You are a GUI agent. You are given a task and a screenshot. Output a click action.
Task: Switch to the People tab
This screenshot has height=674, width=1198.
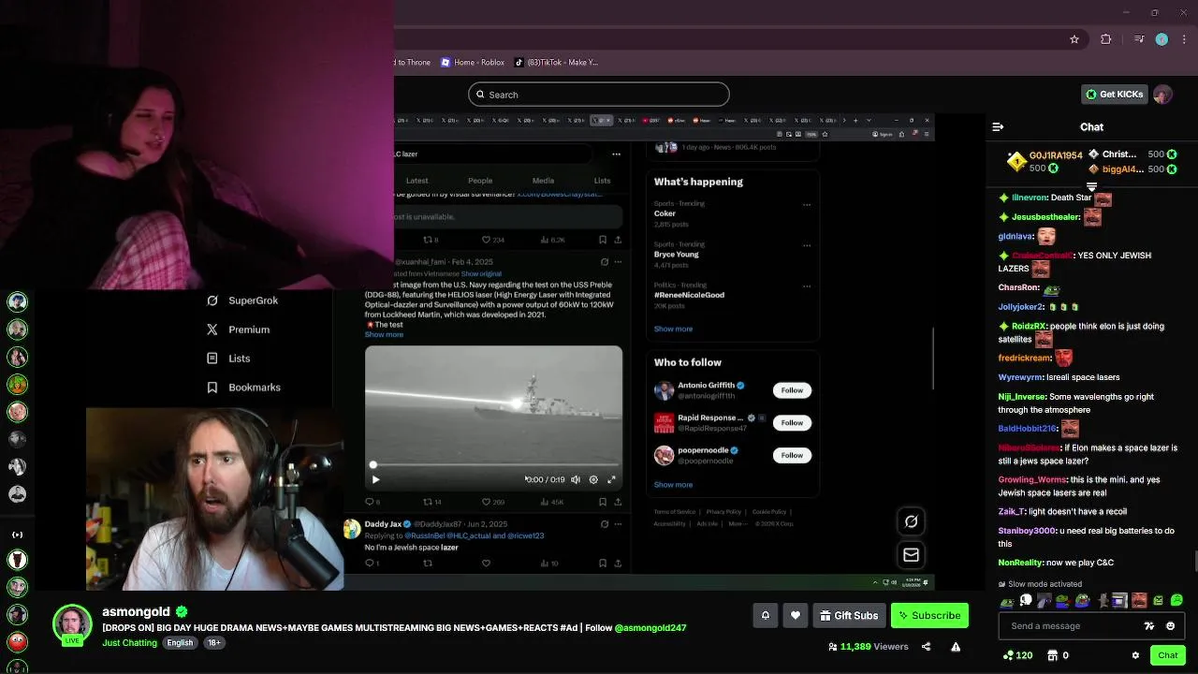(480, 181)
